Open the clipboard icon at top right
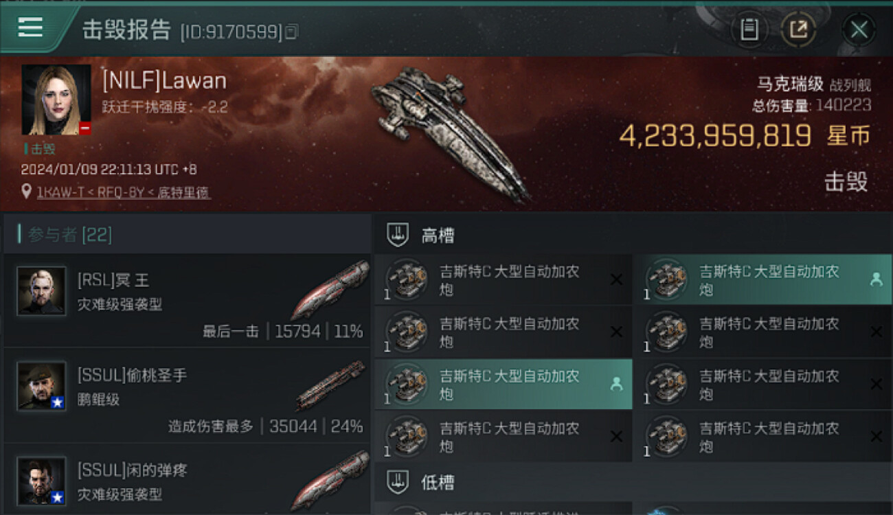Viewport: 893px width, 515px height. (749, 30)
